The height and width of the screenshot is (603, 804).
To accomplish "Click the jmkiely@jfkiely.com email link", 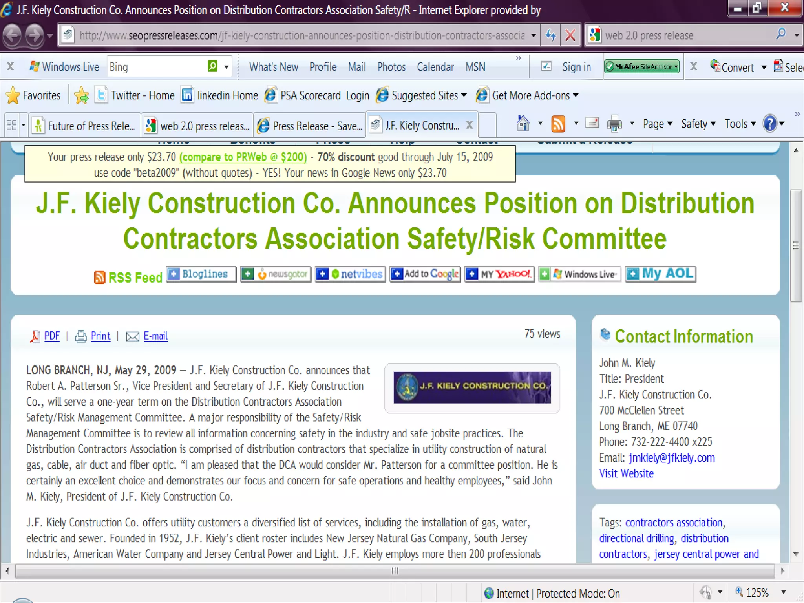I will pos(671,458).
